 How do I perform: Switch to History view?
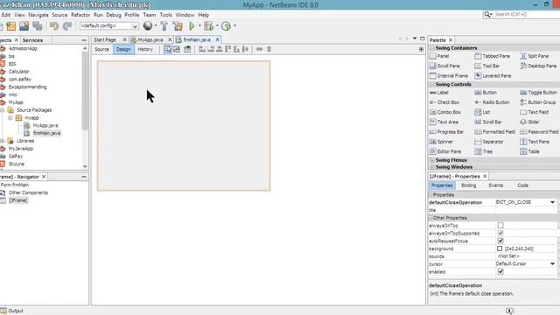pos(145,49)
